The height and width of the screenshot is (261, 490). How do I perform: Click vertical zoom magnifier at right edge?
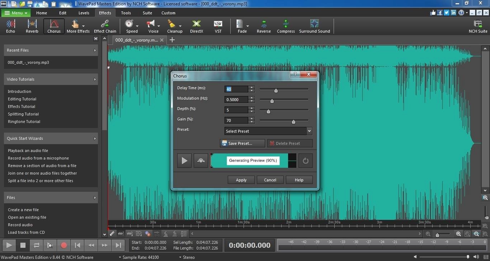[485, 198]
